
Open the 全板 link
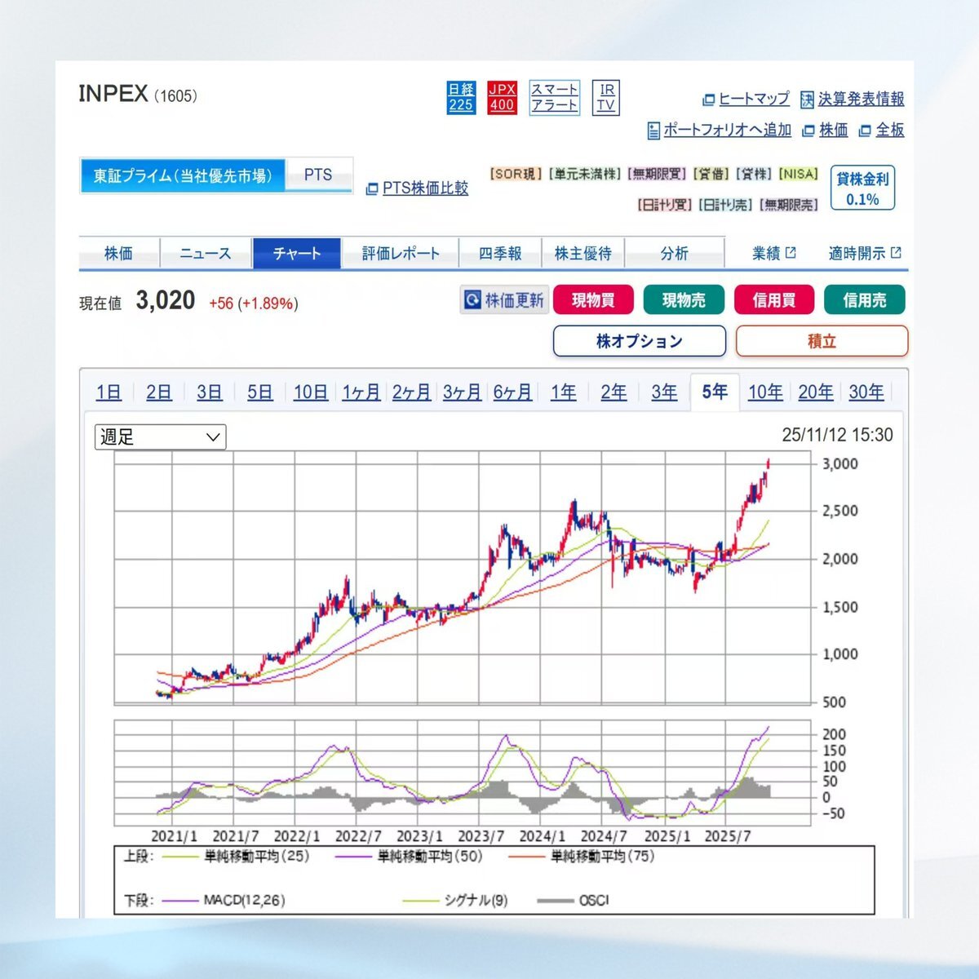[881, 130]
